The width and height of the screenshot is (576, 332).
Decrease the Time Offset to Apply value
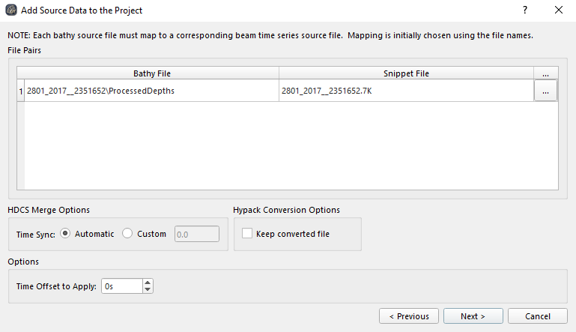coord(148,289)
